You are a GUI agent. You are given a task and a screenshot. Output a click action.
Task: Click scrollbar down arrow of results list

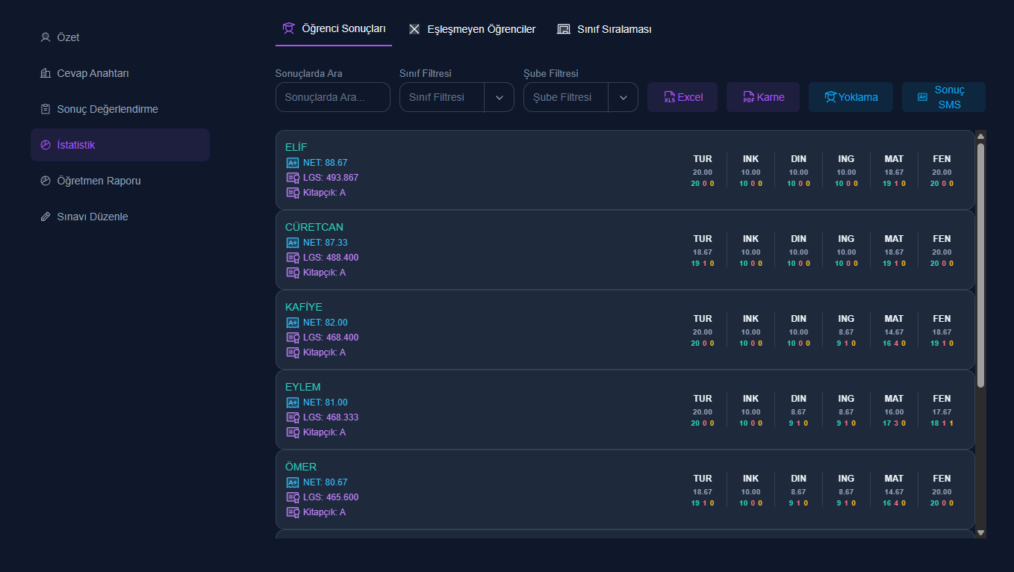tap(980, 532)
